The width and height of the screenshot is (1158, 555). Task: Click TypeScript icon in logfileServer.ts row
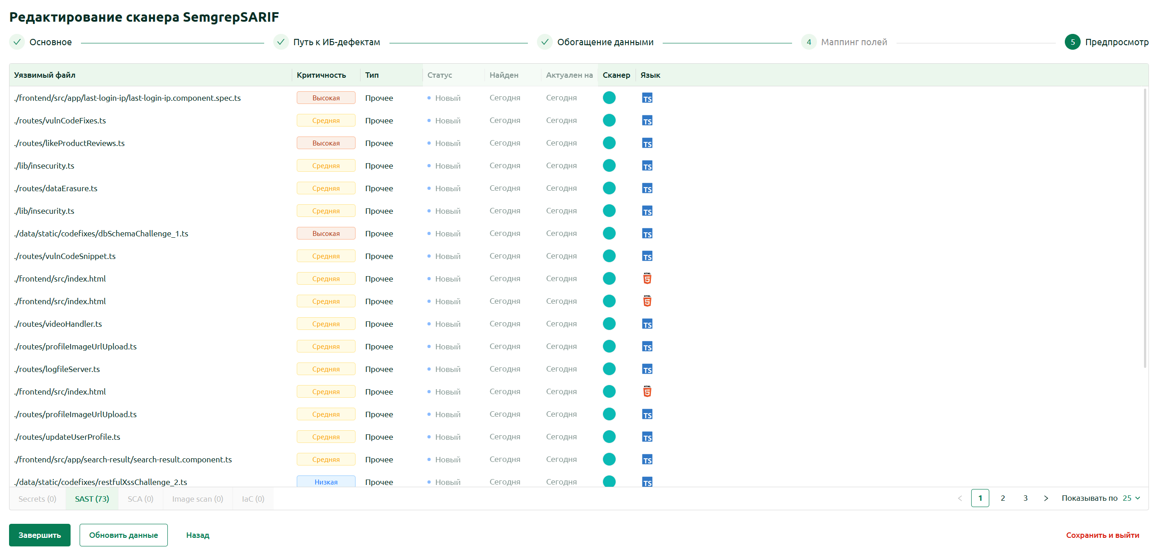click(647, 369)
